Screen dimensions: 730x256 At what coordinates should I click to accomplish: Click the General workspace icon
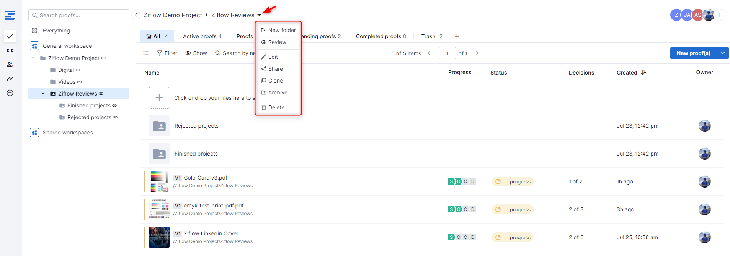[x=34, y=46]
